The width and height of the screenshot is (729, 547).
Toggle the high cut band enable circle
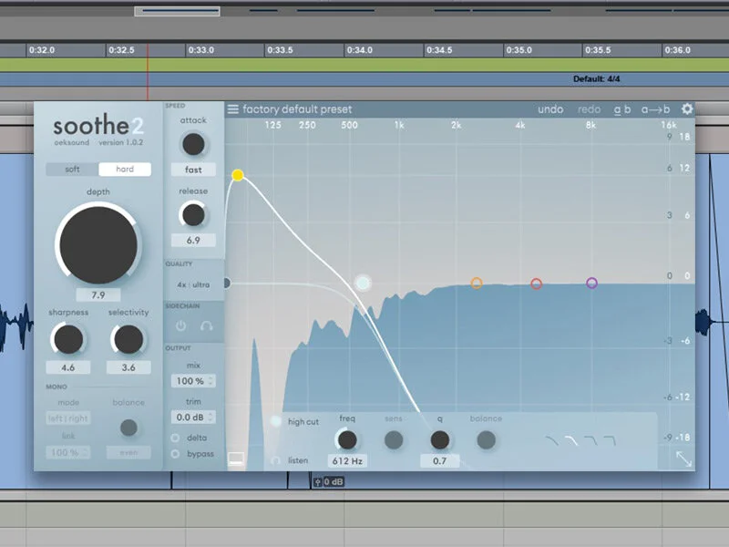276,421
